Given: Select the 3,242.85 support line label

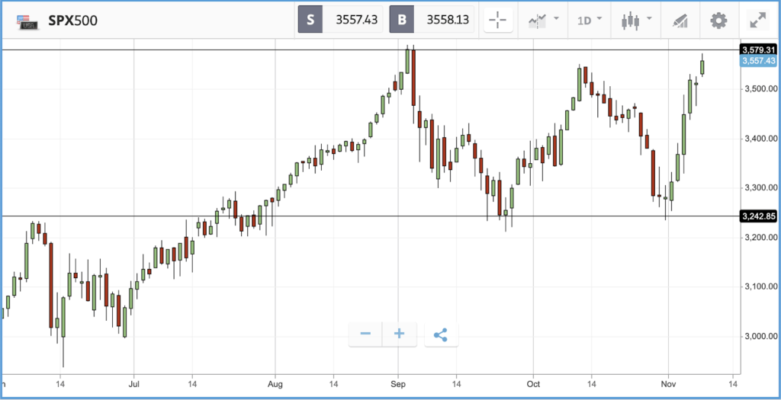Looking at the screenshot, I should click(x=759, y=216).
